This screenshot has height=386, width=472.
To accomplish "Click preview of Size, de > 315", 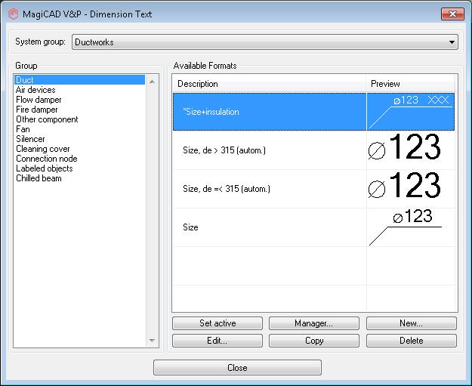I will 411,150.
